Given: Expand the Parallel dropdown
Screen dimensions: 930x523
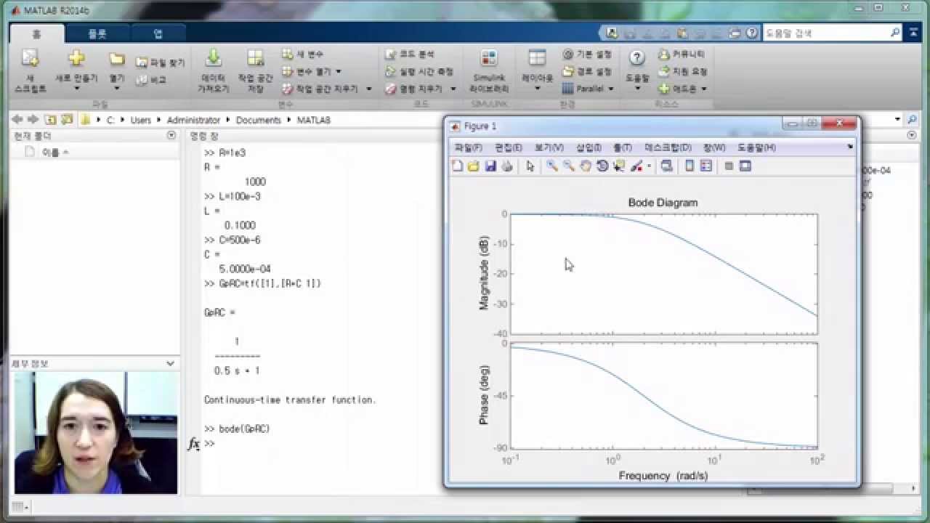Looking at the screenshot, I should coord(611,89).
